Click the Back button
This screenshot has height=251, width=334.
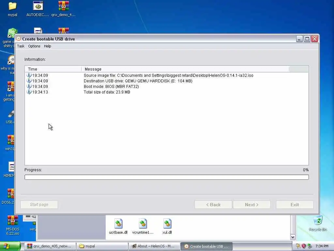(x=213, y=205)
